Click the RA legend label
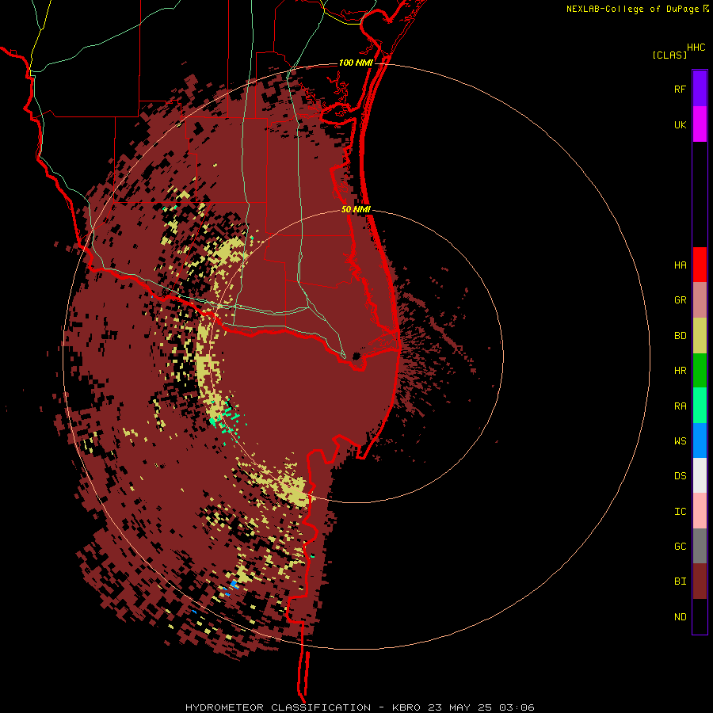 pyautogui.click(x=680, y=406)
